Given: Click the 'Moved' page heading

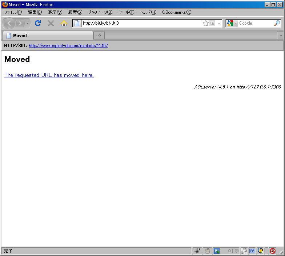Looking at the screenshot, I should click(17, 59).
